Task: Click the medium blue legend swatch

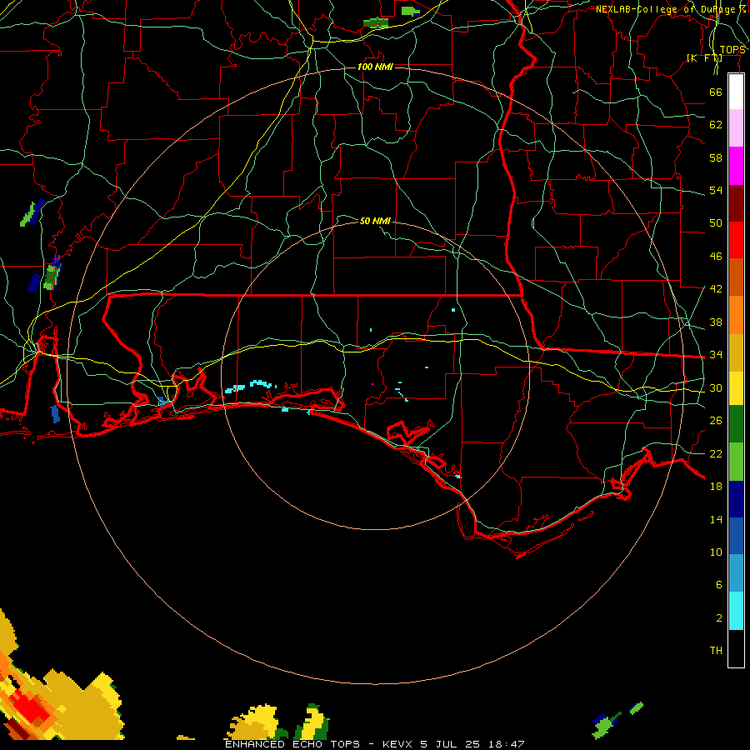Action: tap(736, 536)
